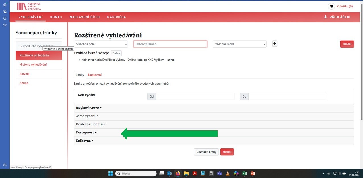Click the user icon beside Přihlášení
Viewport: 364px width, 178px height.
pyautogui.click(x=326, y=17)
